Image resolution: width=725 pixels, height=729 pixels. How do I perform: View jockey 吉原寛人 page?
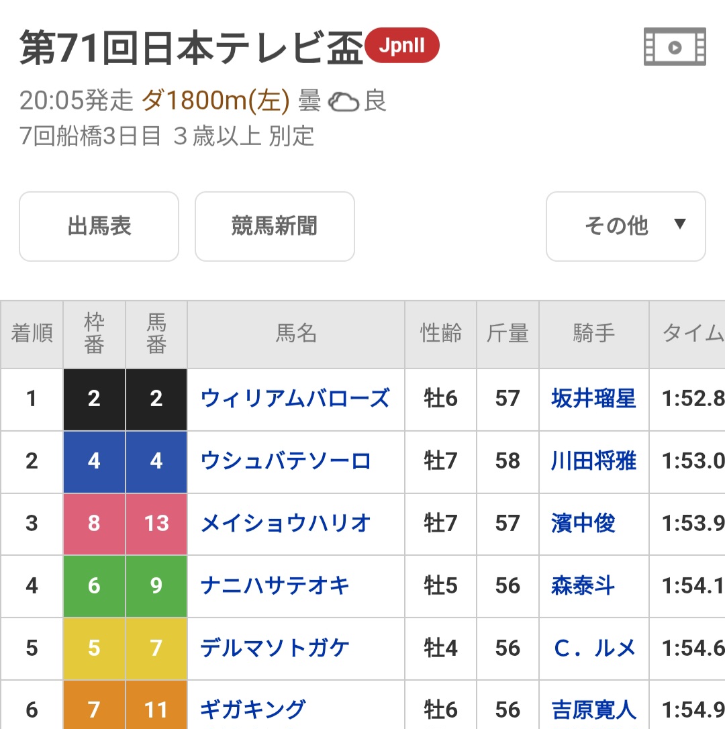pyautogui.click(x=593, y=710)
